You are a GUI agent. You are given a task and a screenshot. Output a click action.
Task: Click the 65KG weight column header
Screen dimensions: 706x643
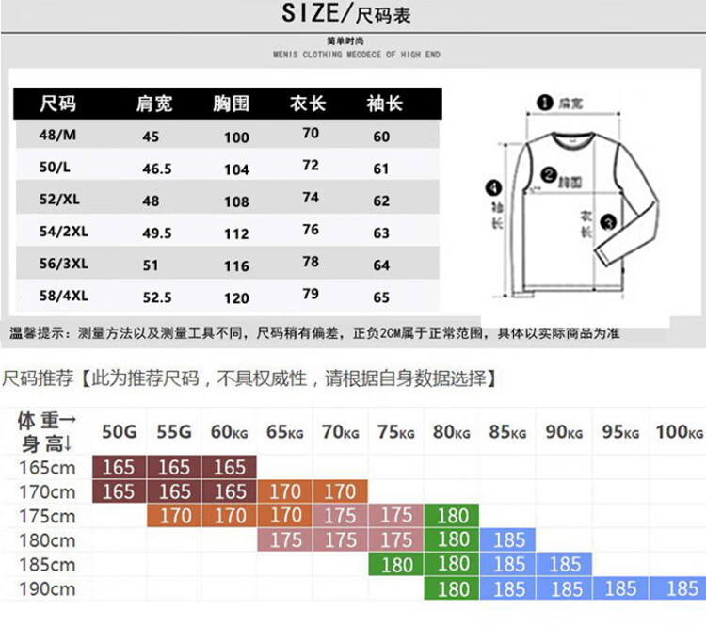click(x=284, y=432)
